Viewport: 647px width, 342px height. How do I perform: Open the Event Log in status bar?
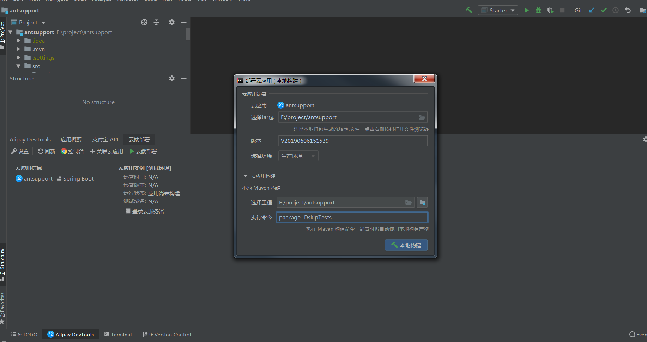[x=638, y=335]
